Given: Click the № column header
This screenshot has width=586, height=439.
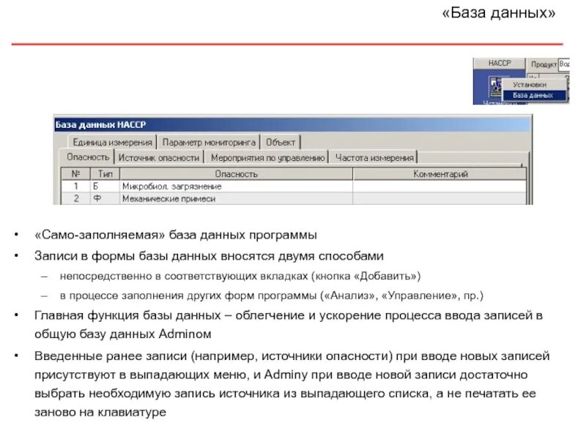Looking at the screenshot, I should coord(76,174).
